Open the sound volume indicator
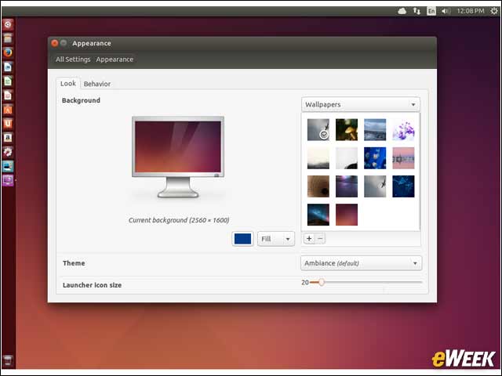 [446, 11]
